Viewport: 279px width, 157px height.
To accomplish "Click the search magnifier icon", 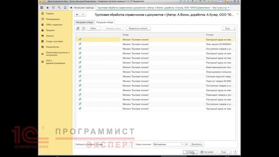I will click(59, 8).
